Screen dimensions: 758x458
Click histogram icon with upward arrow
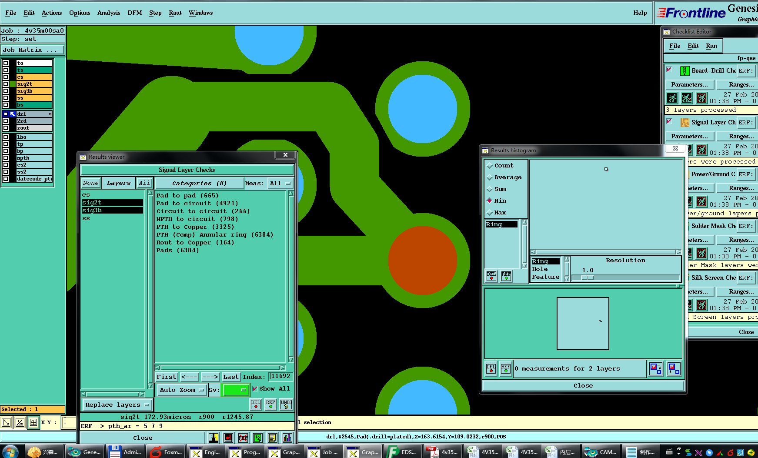[x=674, y=369]
